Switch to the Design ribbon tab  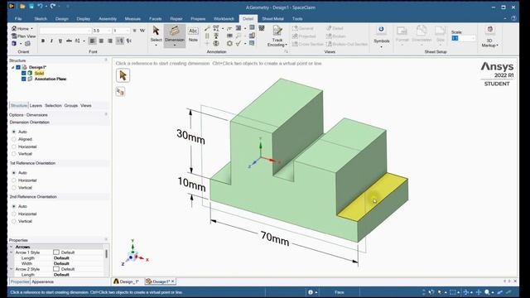click(x=62, y=18)
